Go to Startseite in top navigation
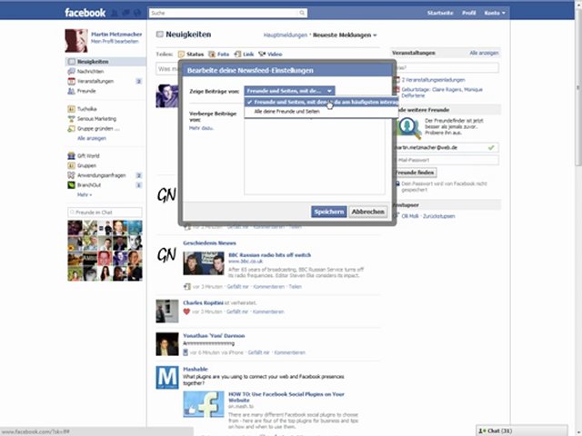This screenshot has height=436, width=582. click(x=439, y=14)
